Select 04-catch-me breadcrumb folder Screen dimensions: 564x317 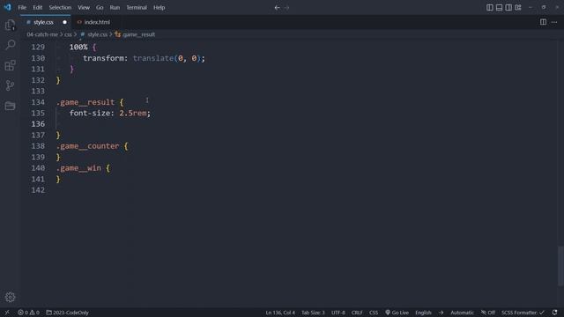pyautogui.click(x=42, y=34)
